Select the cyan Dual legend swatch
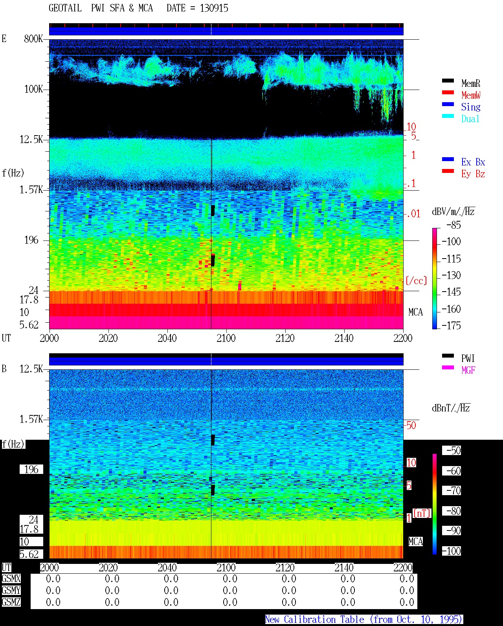Viewport: 503px width, 626px height. pyautogui.click(x=448, y=116)
